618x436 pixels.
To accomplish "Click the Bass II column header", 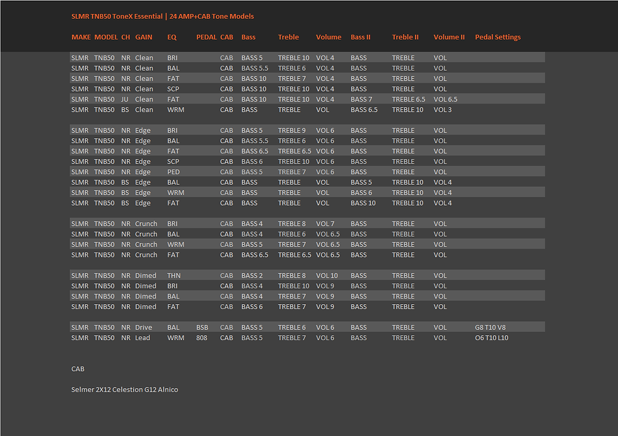I will (360, 37).
